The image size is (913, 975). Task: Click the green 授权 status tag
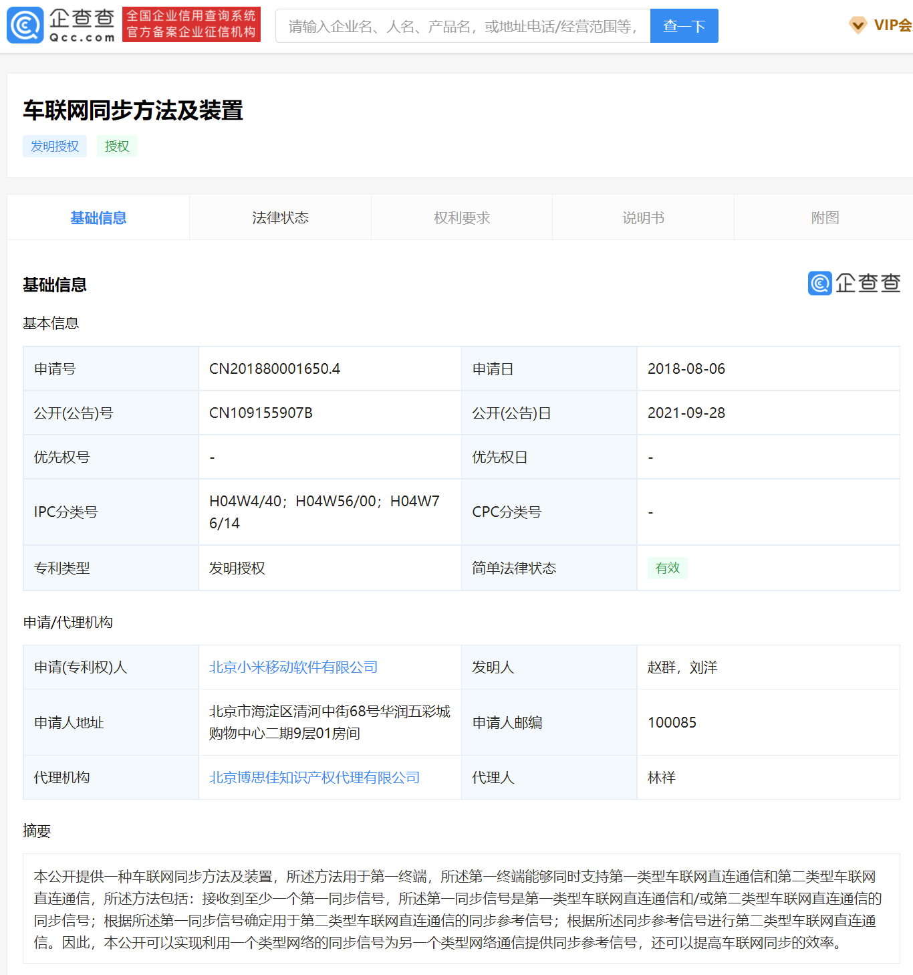click(x=117, y=146)
